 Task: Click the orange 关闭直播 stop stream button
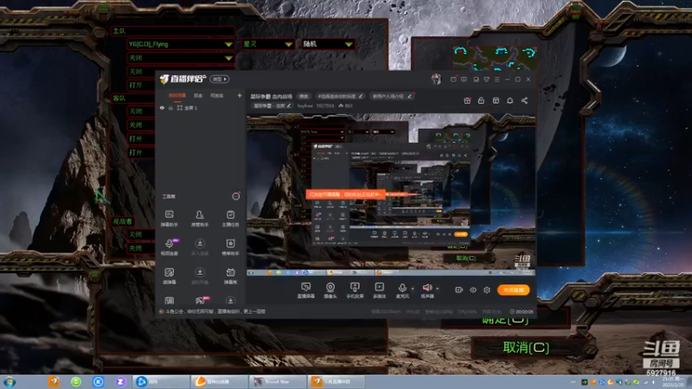click(x=513, y=290)
